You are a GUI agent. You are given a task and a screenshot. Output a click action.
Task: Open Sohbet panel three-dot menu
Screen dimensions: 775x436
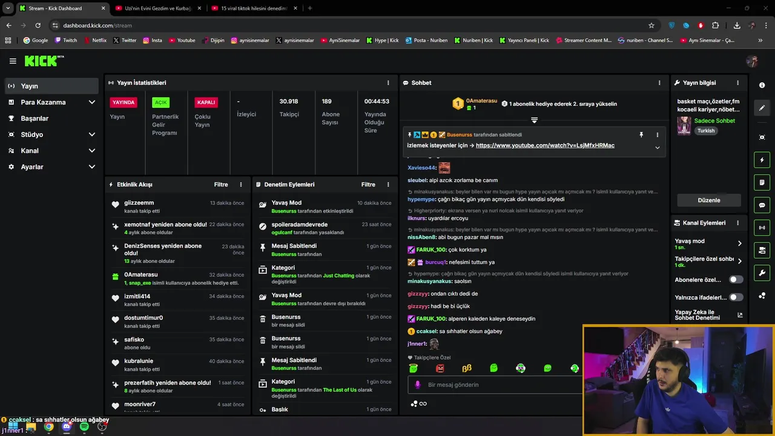tap(659, 82)
